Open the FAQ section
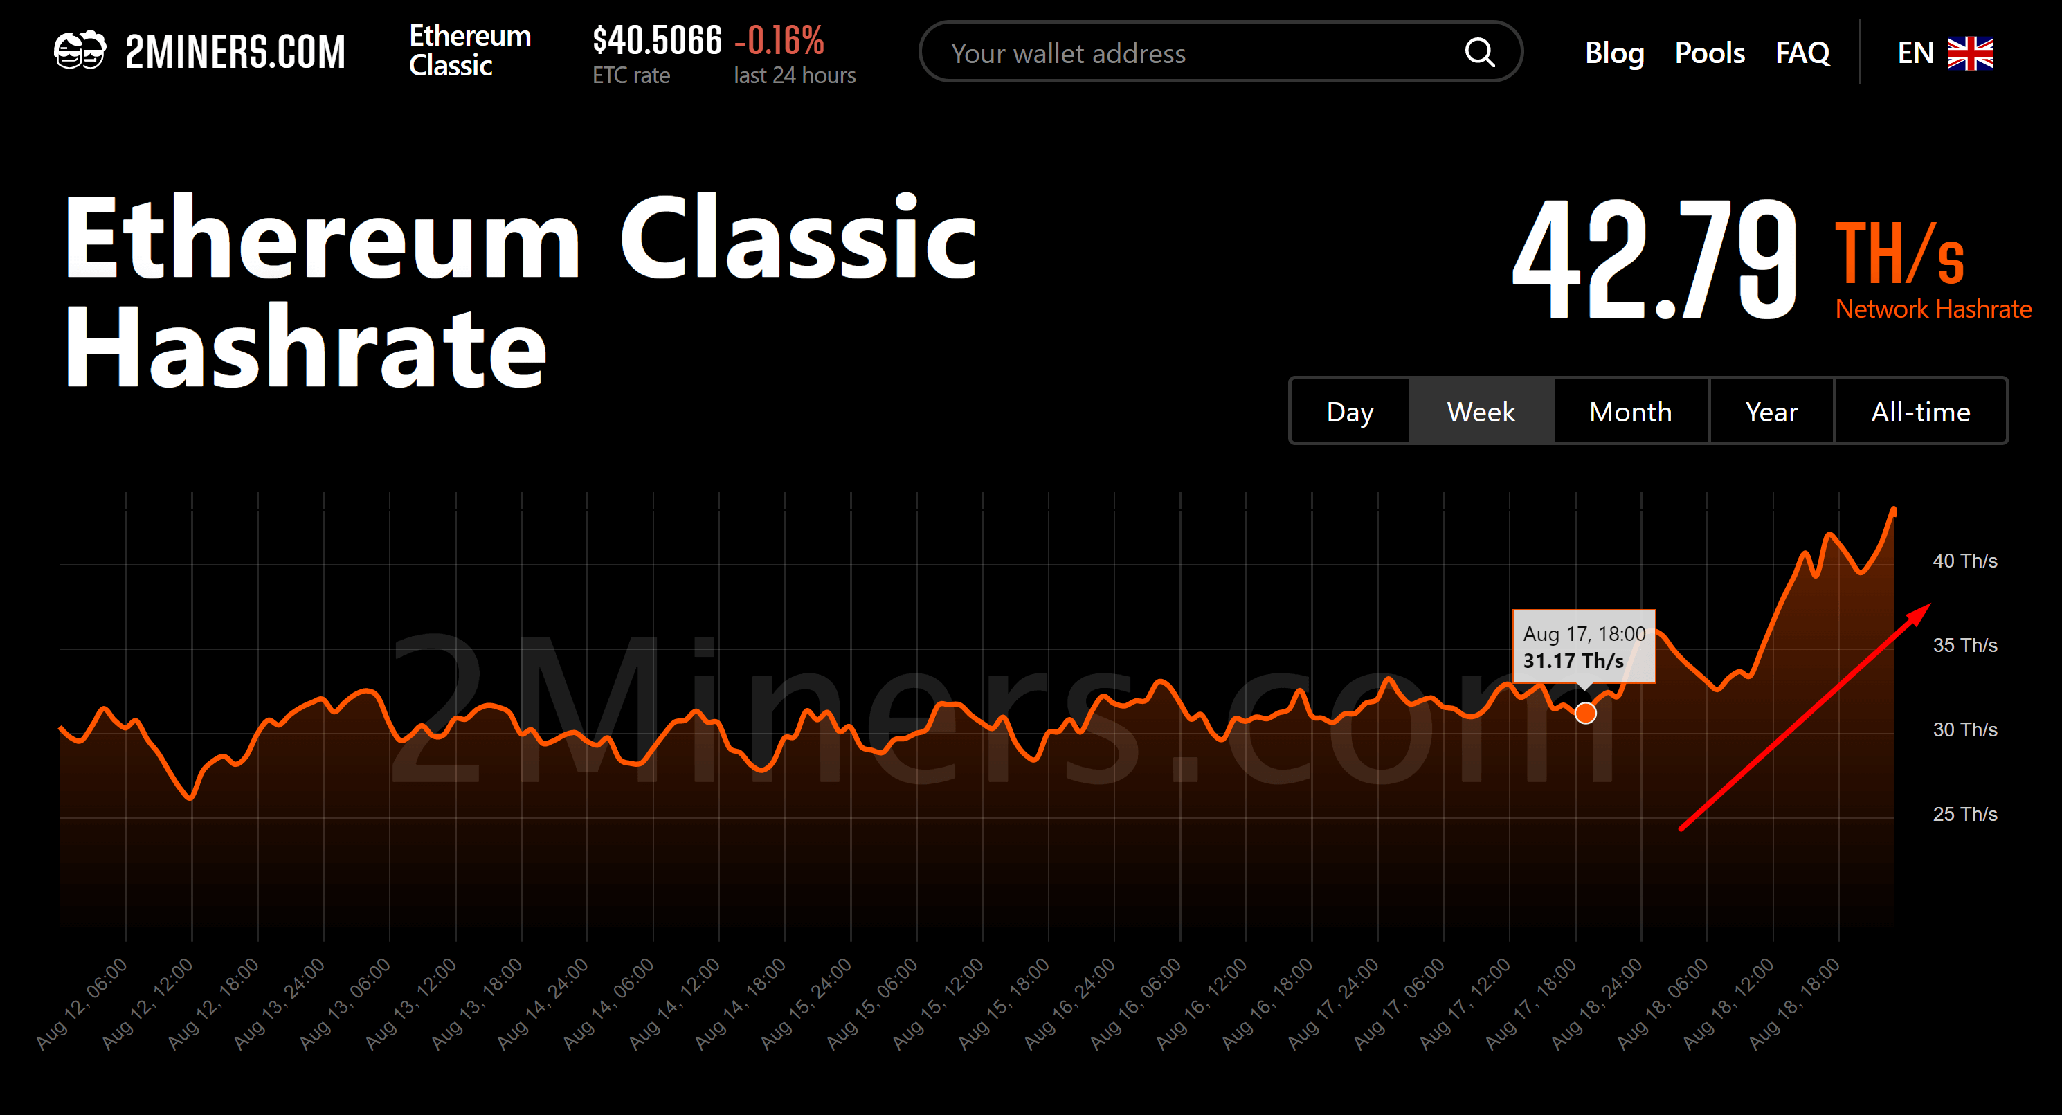 pyautogui.click(x=1802, y=52)
